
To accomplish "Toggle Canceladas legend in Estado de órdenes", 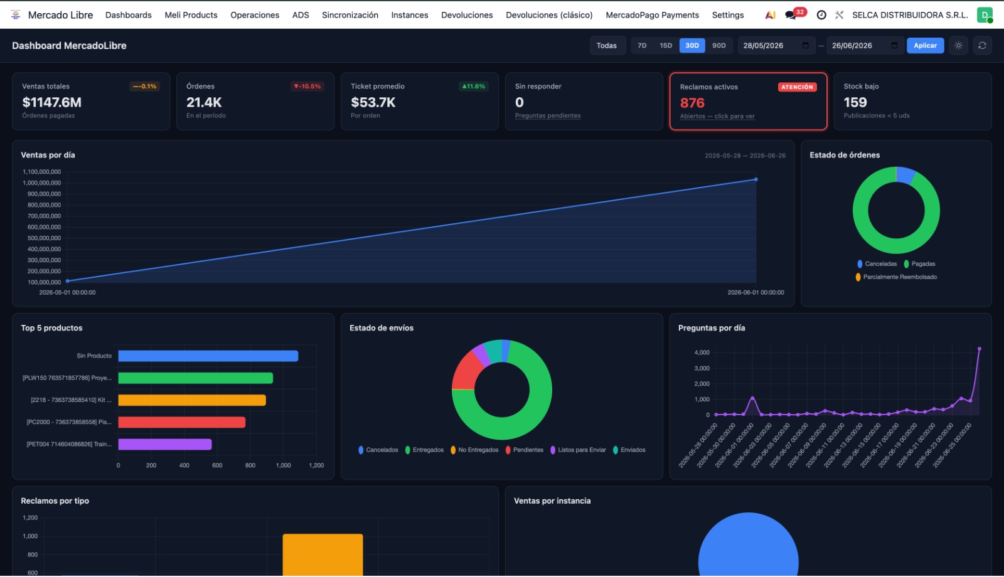I will pos(877,264).
